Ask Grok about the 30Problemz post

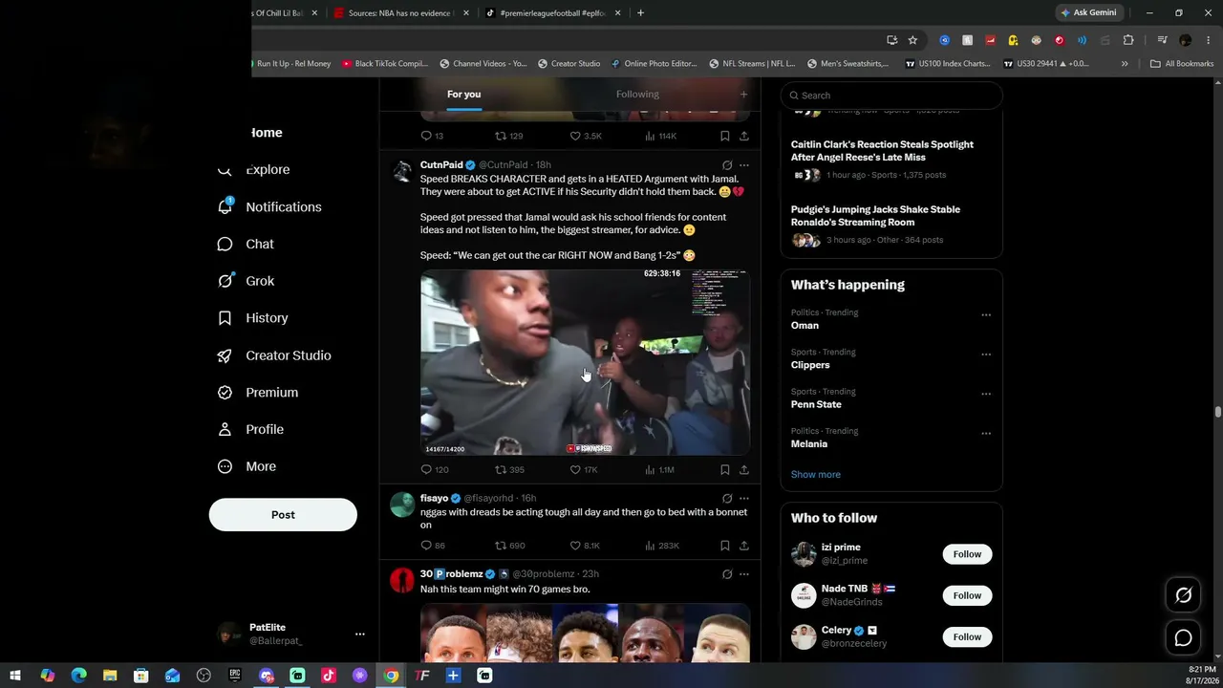point(727,574)
